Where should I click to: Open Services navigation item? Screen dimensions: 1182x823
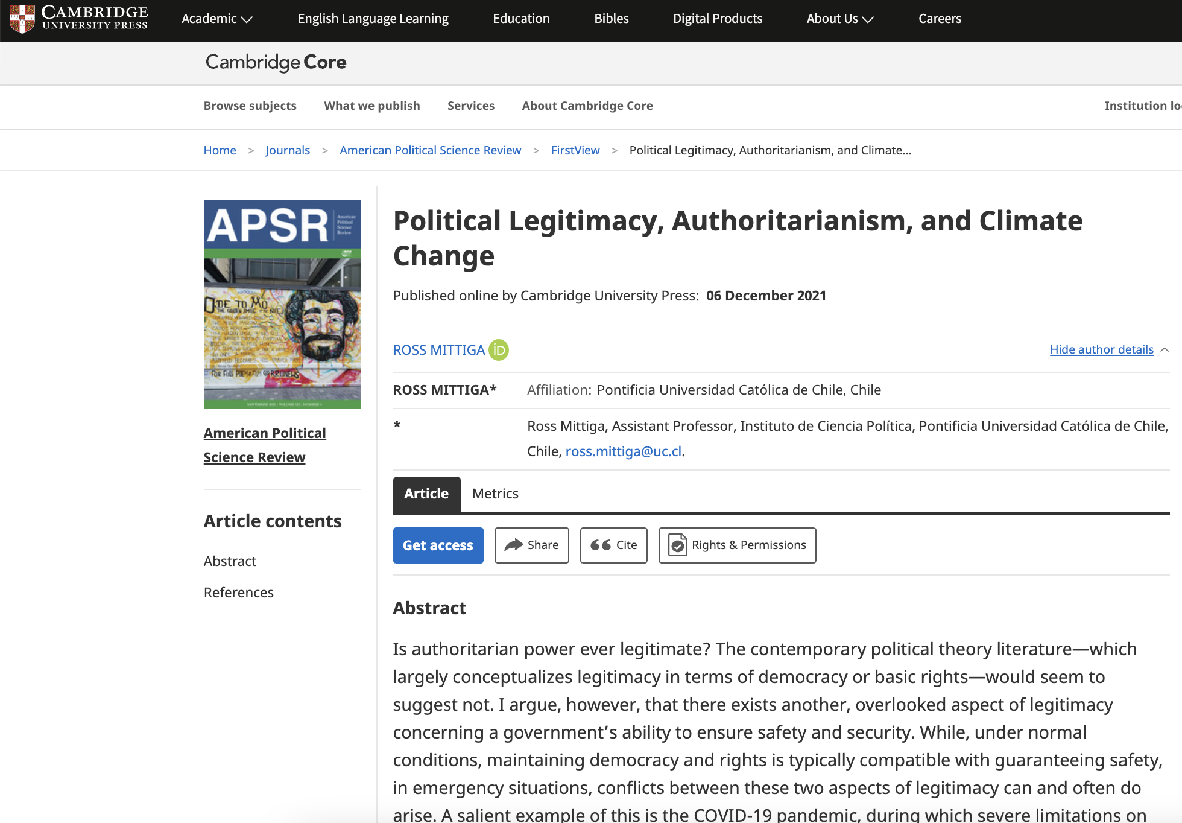(x=470, y=106)
